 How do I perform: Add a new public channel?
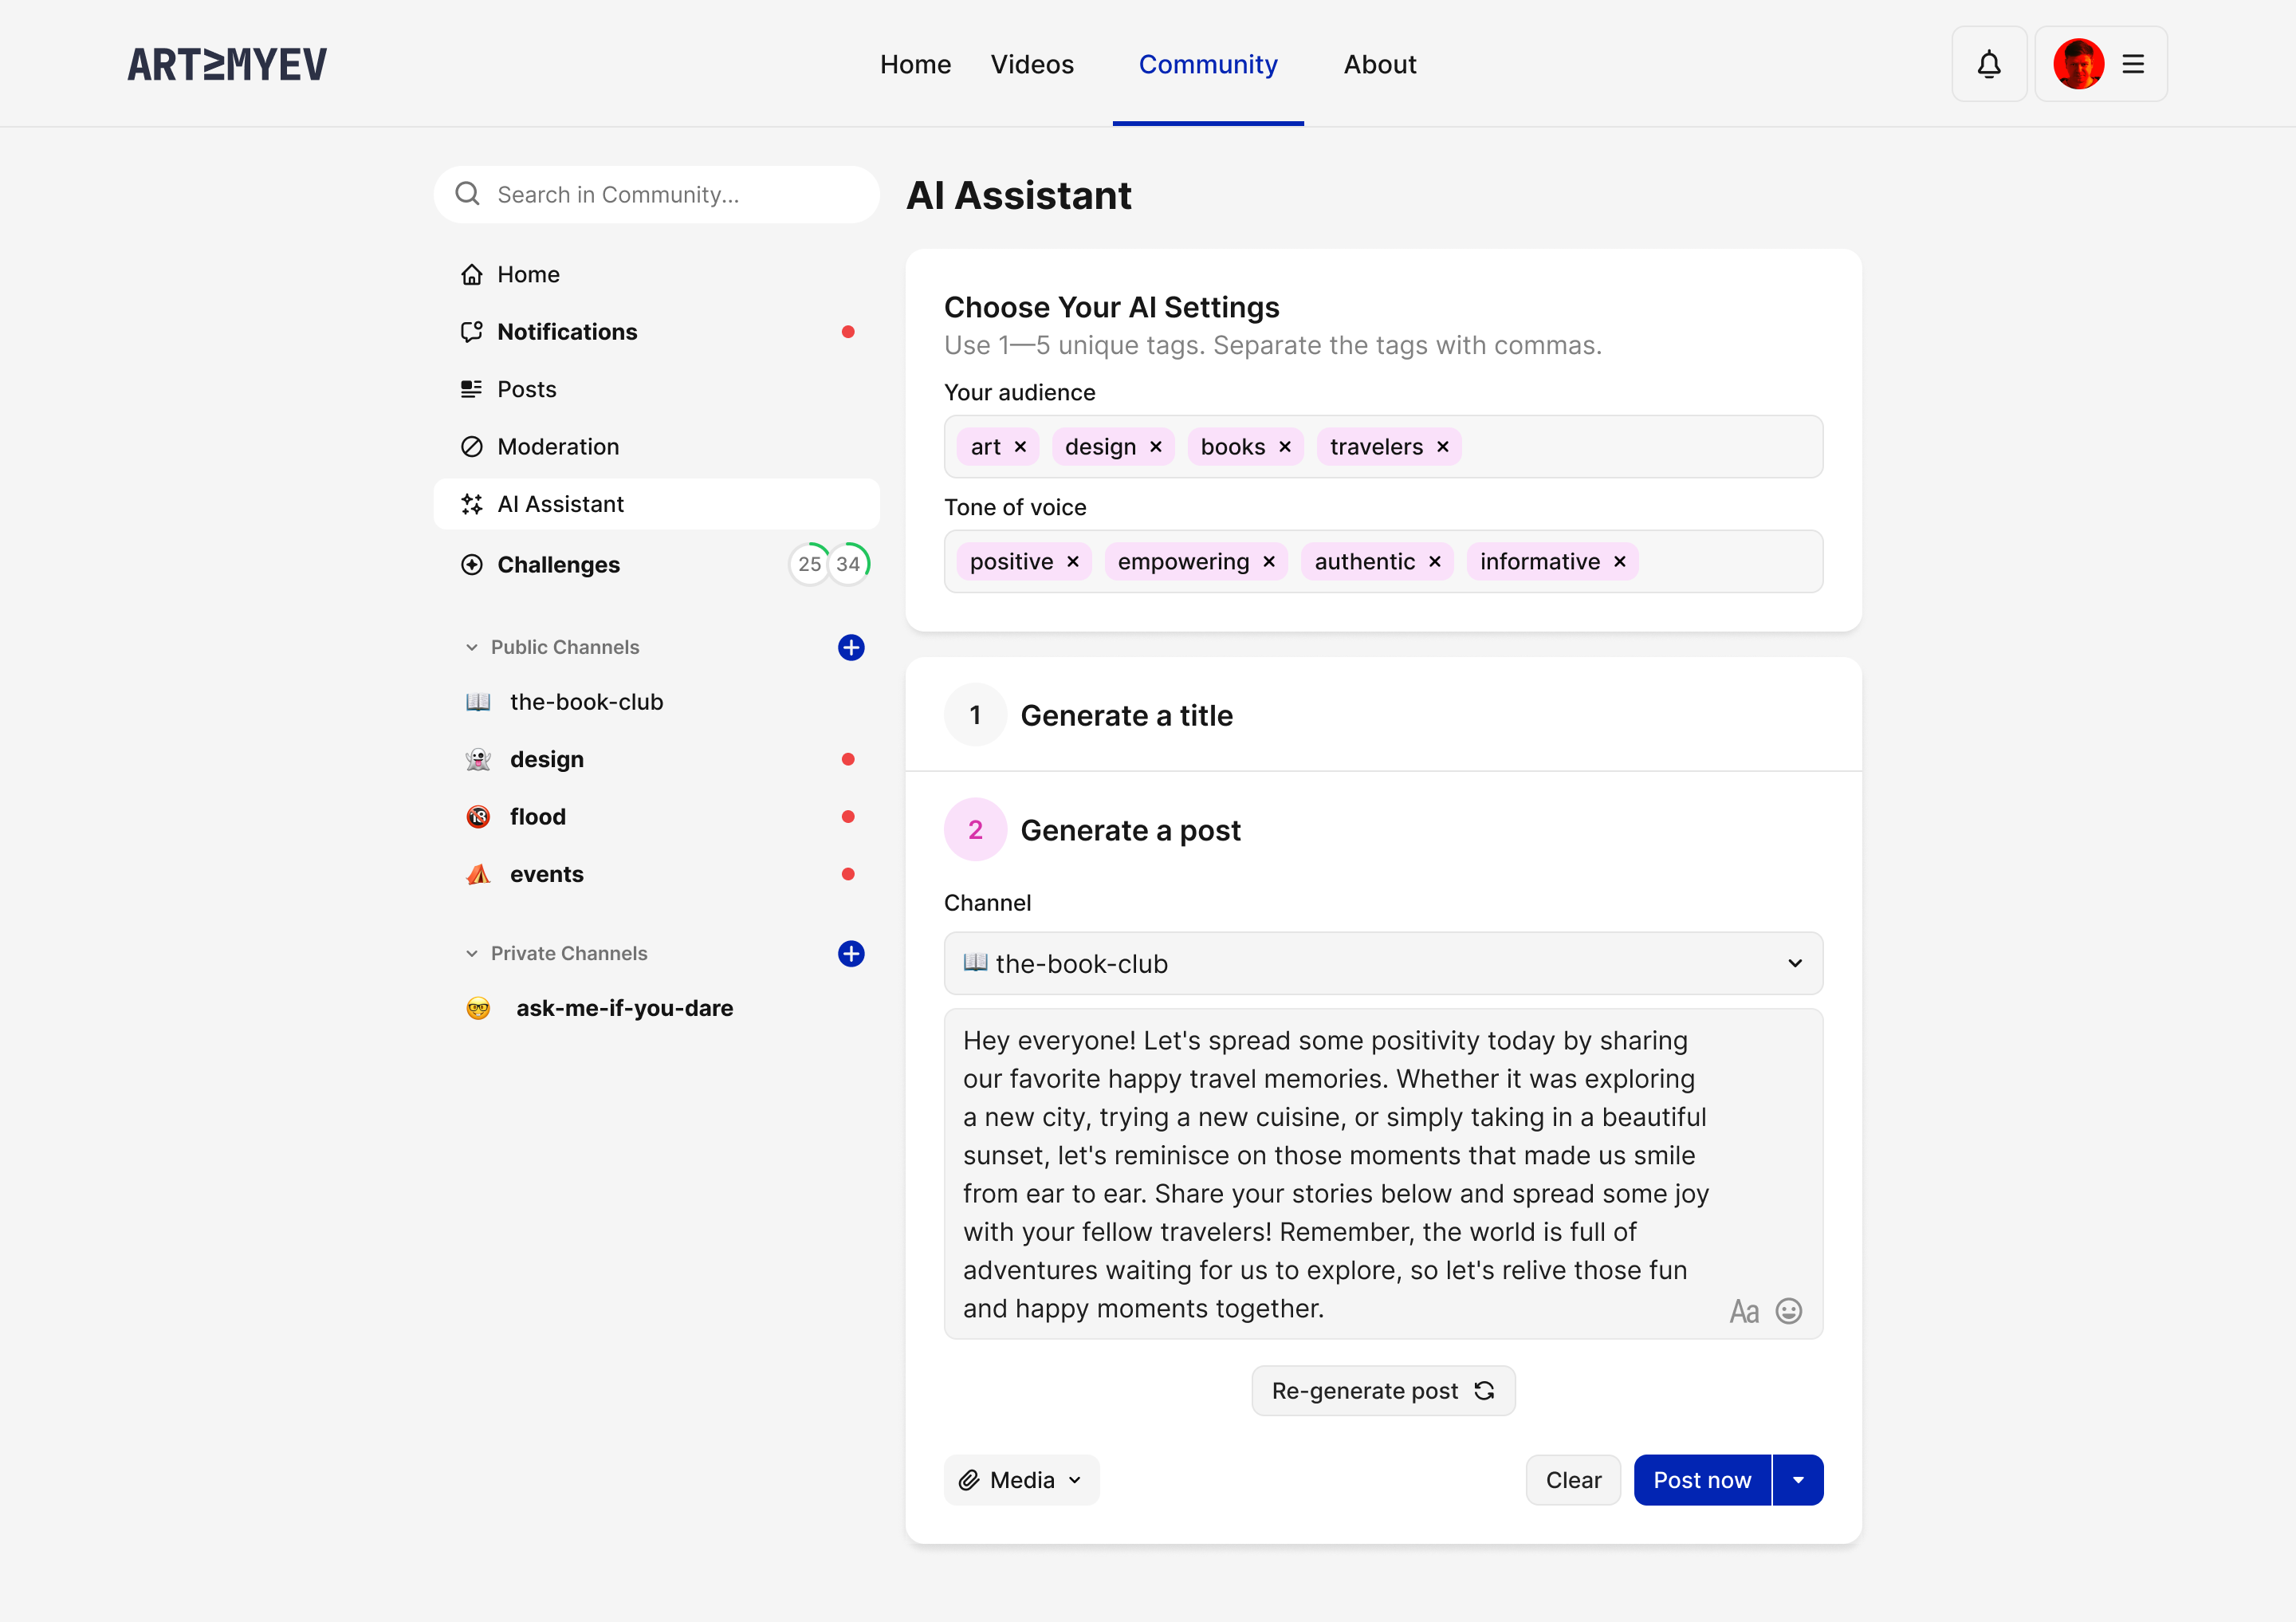(851, 647)
